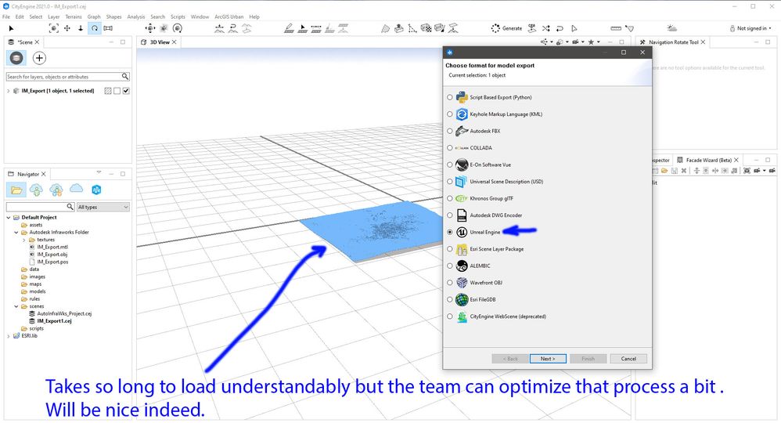Choose Wavefront OBJ export format
Viewport: 781px width, 423px height.
coord(450,283)
